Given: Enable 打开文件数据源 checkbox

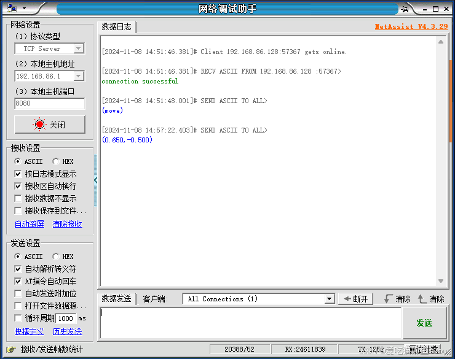Looking at the screenshot, I should click(18, 306).
